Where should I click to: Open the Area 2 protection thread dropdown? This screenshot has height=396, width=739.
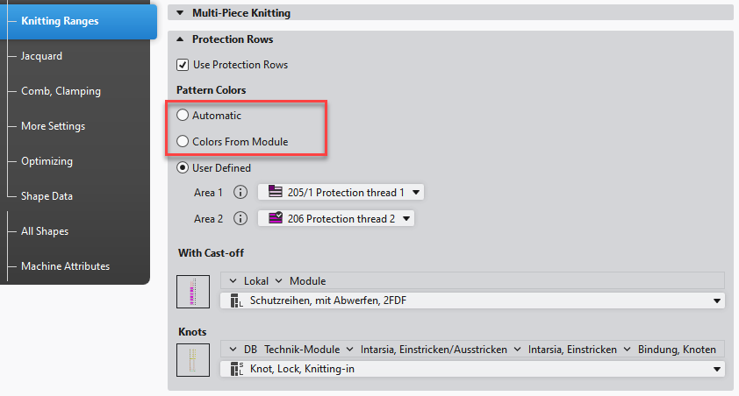pyautogui.click(x=406, y=219)
